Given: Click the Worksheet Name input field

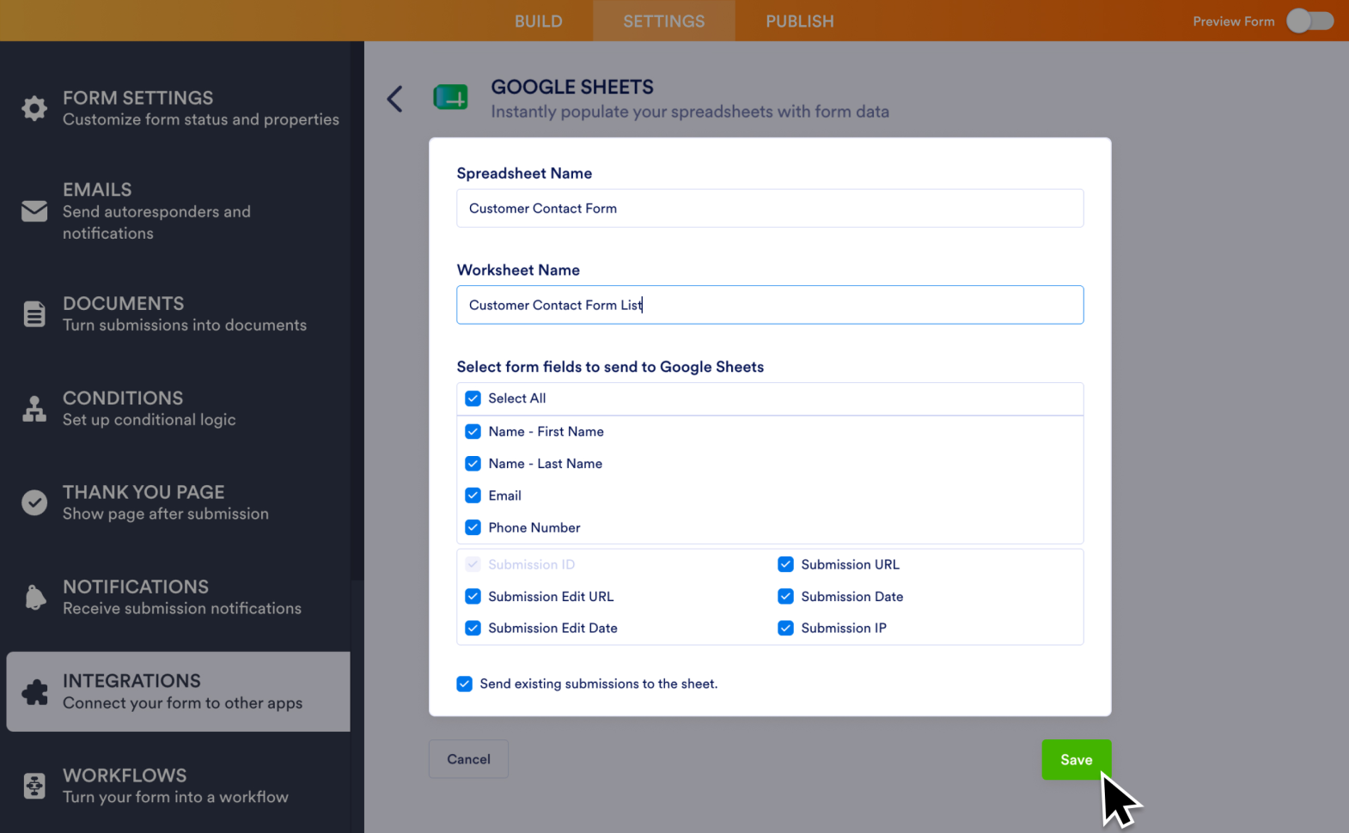Looking at the screenshot, I should 770,305.
